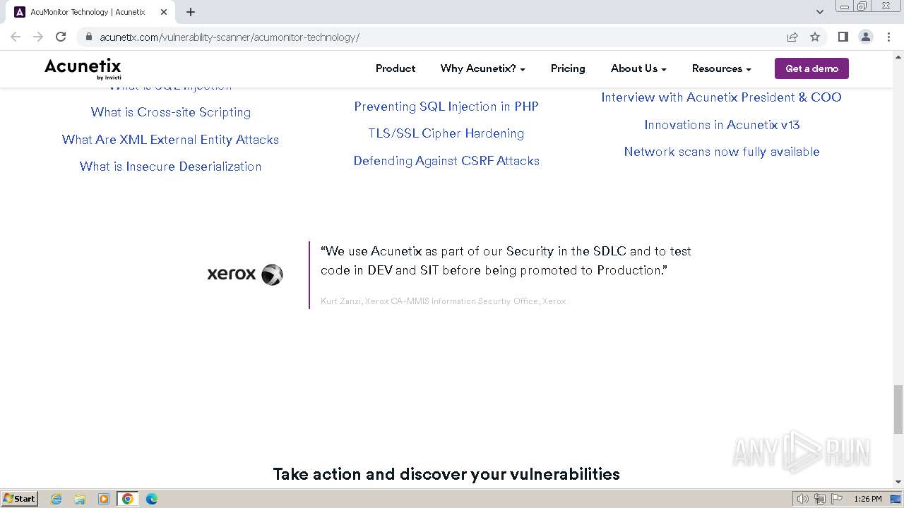
Task: Open Preventing SQL Injection in PHP
Action: pos(446,107)
